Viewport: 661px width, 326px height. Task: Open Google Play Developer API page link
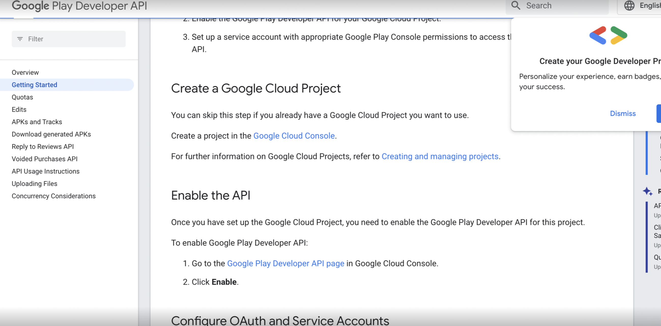286,263
